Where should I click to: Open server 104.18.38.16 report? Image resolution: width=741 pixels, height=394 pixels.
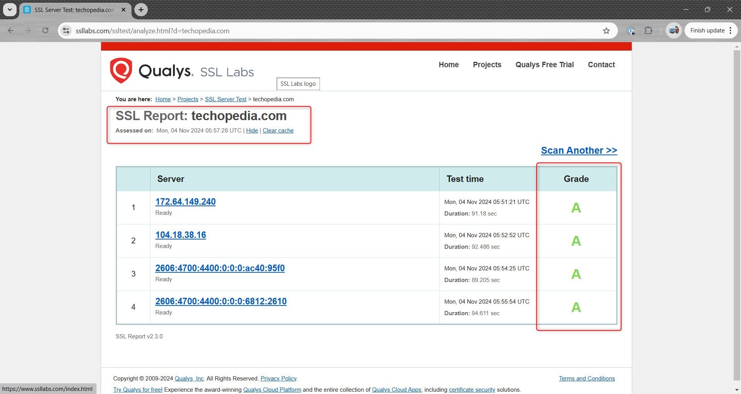coord(181,235)
